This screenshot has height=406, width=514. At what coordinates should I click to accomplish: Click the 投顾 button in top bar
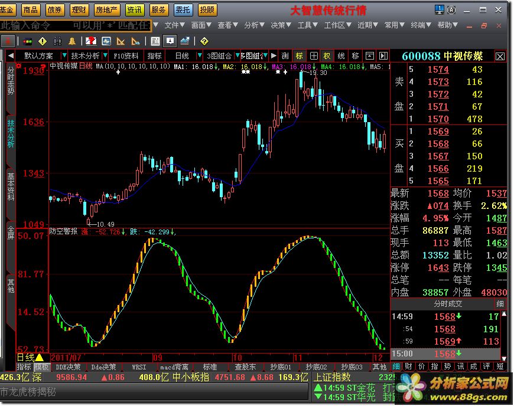point(207,10)
